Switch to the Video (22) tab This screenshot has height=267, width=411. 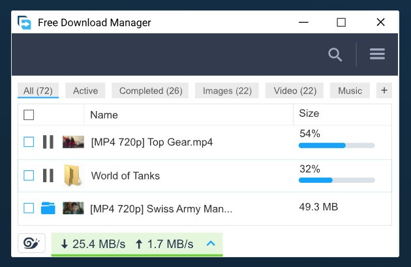(295, 91)
